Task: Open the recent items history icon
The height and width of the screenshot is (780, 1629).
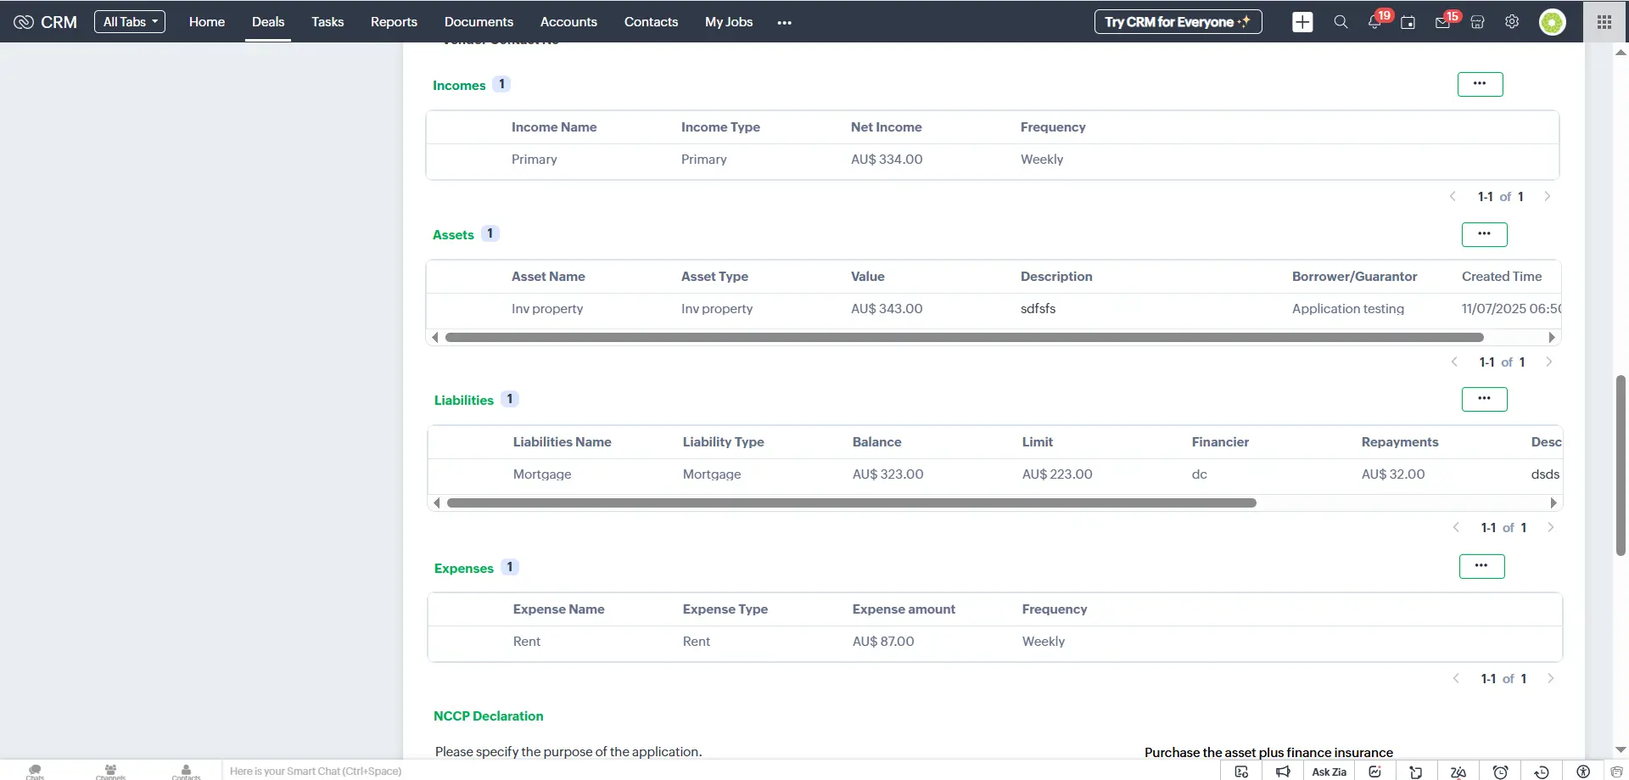Action: coord(1542,772)
